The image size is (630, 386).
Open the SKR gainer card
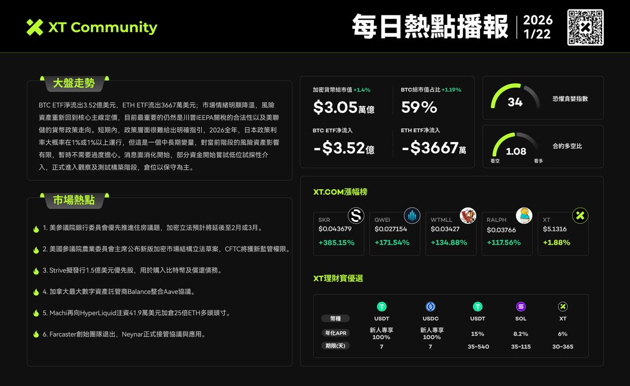click(339, 234)
